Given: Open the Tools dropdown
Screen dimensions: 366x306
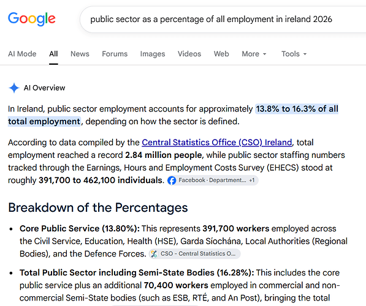Looking at the screenshot, I should coord(294,54).
